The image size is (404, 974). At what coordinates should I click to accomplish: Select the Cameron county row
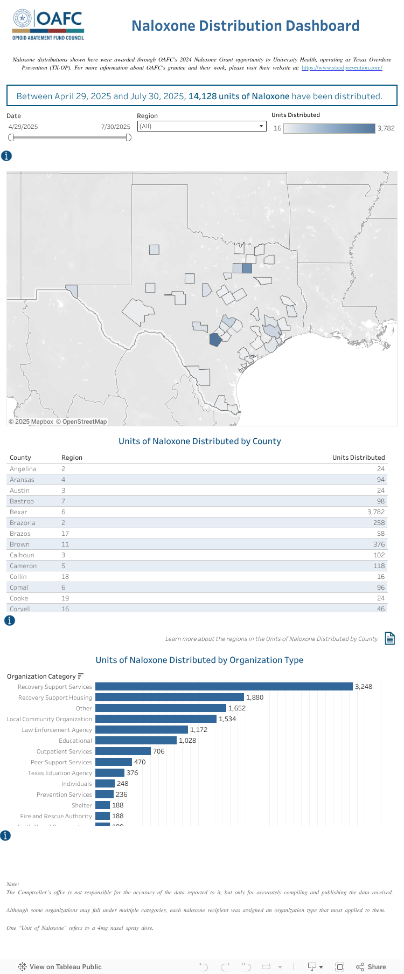click(x=197, y=566)
